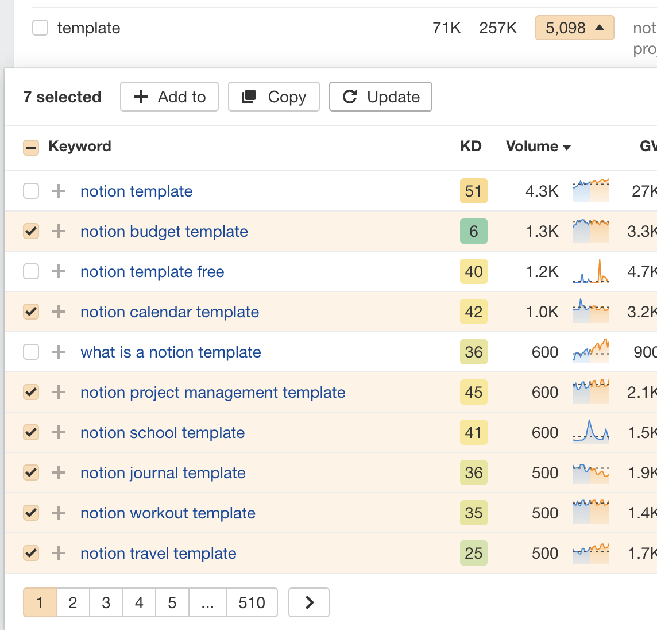Image resolution: width=657 pixels, height=630 pixels.
Task: Click the plus icon beside Add to
Action: [x=140, y=97]
